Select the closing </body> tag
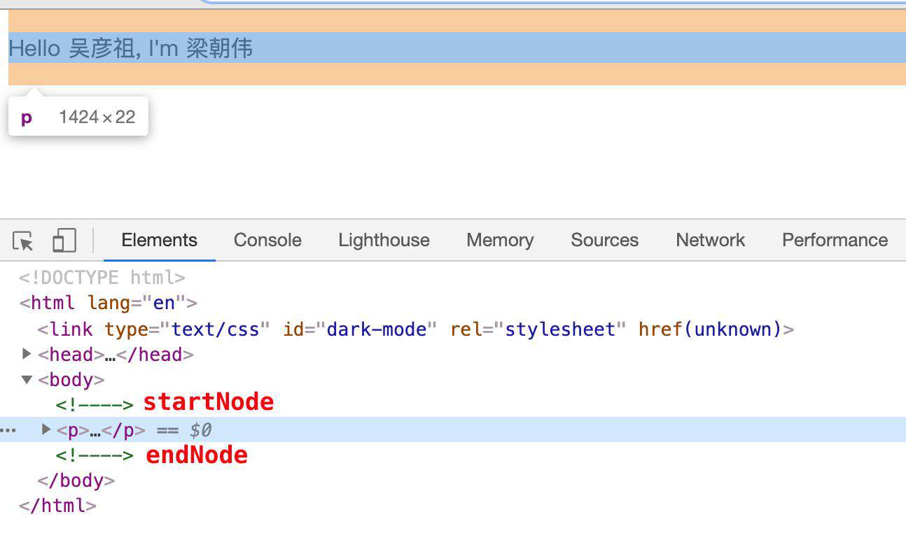 tap(76, 481)
